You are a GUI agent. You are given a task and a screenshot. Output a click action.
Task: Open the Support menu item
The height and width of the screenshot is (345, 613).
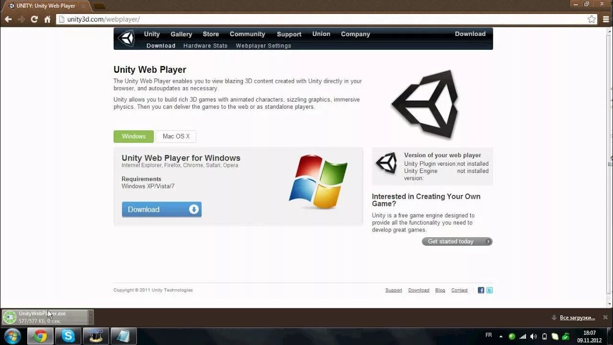289,34
